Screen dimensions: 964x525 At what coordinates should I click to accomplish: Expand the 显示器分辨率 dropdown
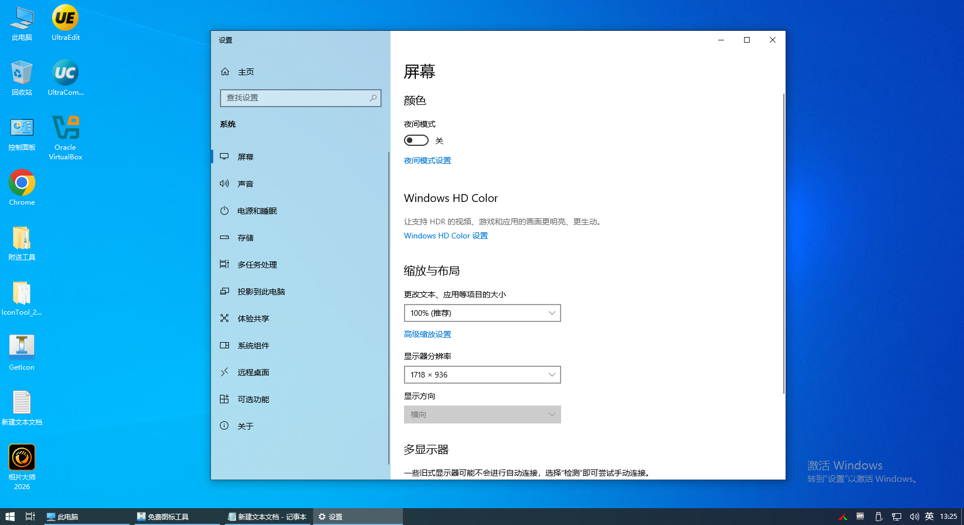coord(482,374)
